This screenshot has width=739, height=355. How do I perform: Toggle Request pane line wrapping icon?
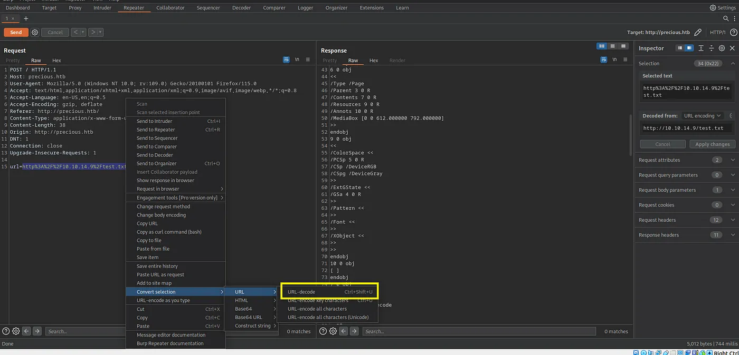pyautogui.click(x=286, y=60)
